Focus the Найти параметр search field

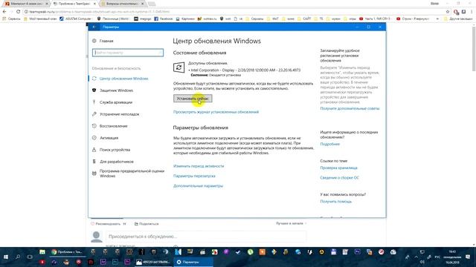point(128,53)
